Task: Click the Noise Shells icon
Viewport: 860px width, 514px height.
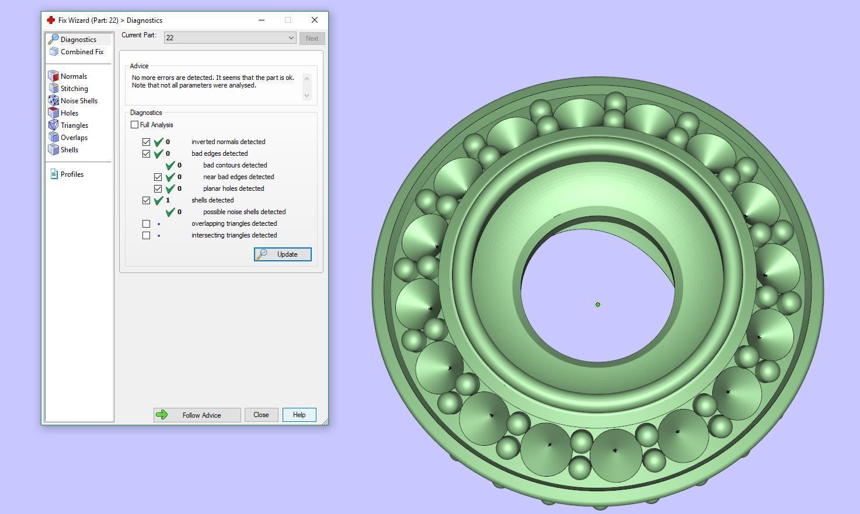Action: click(x=54, y=100)
